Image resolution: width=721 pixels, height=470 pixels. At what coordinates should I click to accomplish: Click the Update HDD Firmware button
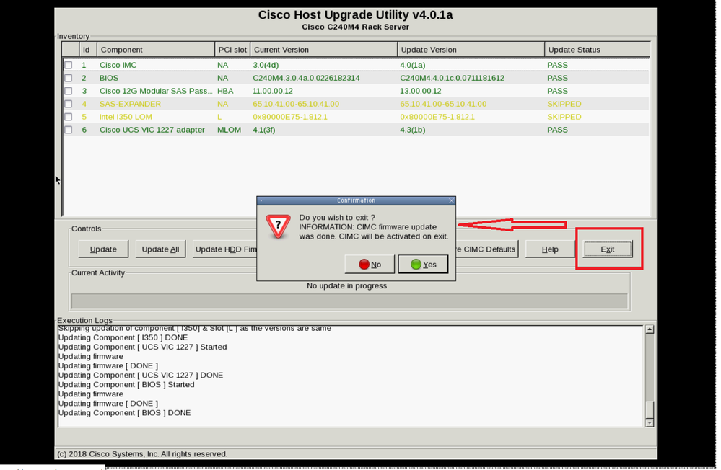[x=225, y=249]
